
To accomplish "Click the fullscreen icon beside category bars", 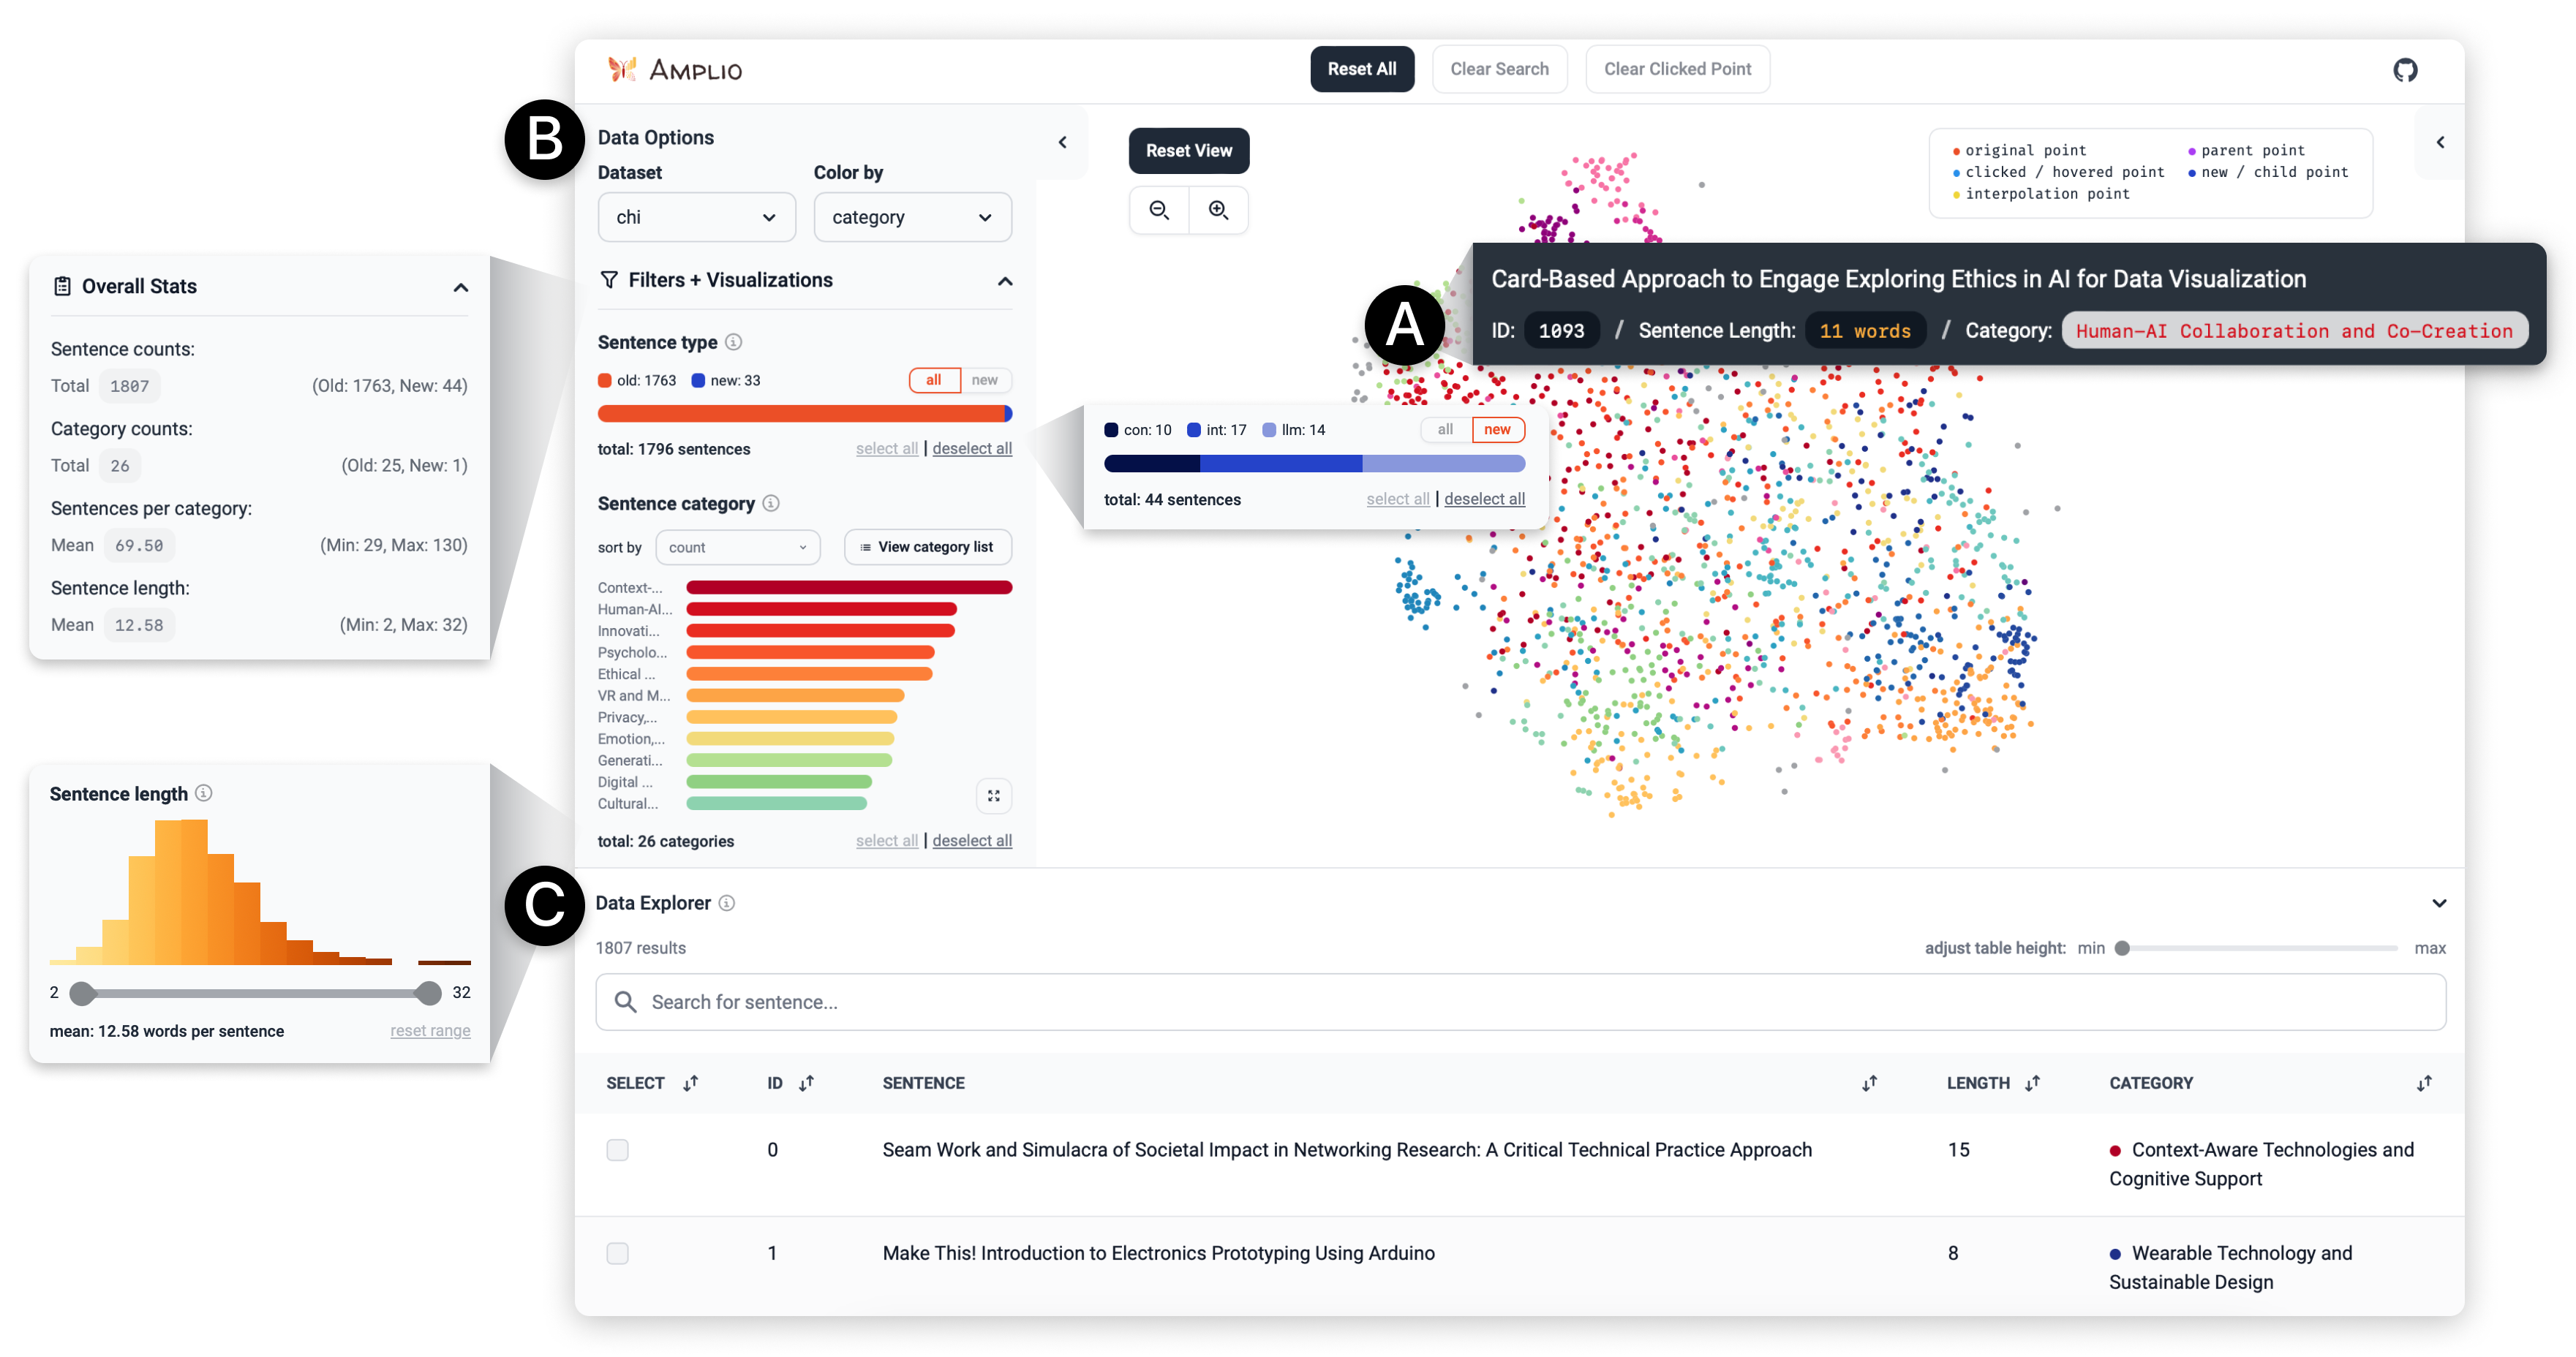I will tap(993, 796).
